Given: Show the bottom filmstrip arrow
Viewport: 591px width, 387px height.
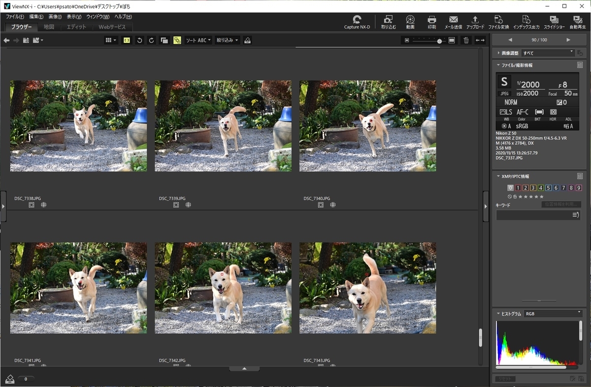Looking at the screenshot, I should (x=244, y=369).
